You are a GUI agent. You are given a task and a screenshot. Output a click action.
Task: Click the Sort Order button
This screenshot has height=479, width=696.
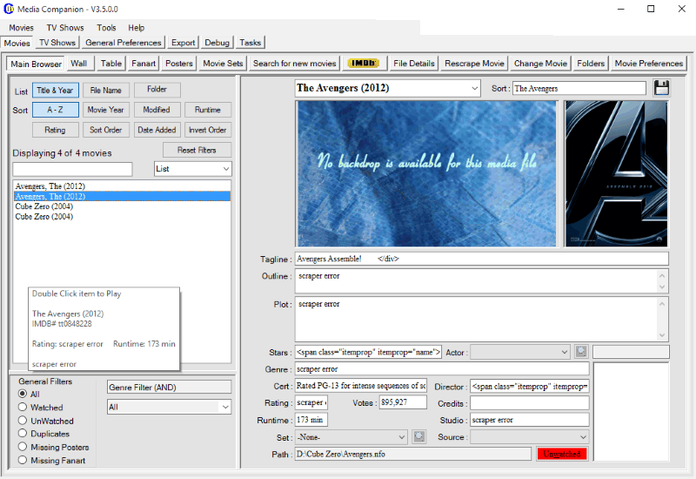(105, 130)
